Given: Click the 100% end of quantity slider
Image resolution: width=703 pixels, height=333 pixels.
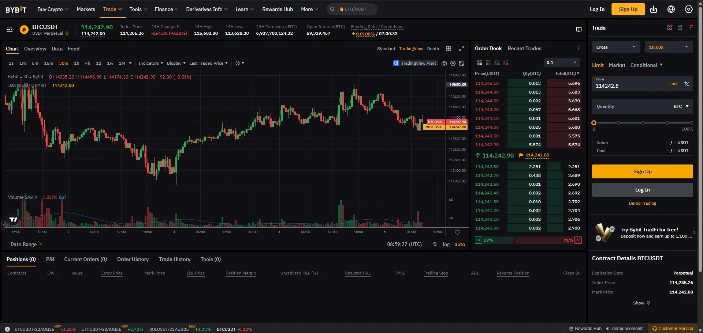Looking at the screenshot, I should 691,123.
